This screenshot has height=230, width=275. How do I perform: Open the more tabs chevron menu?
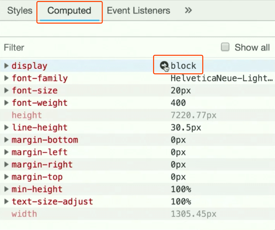pos(188,10)
